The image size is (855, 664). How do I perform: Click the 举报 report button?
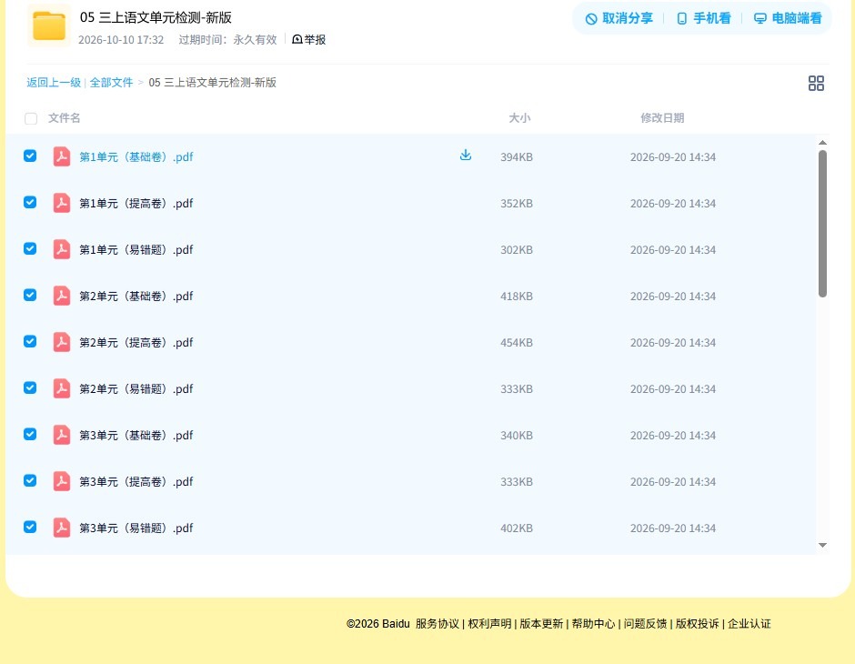point(308,39)
